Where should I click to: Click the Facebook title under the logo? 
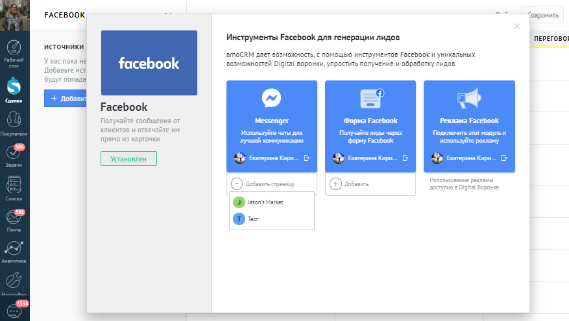pyautogui.click(x=124, y=107)
